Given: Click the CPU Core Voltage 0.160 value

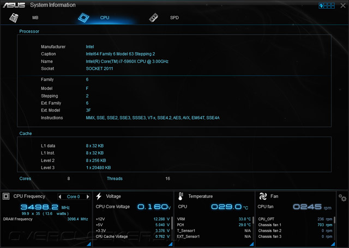Looking at the screenshot, I should tap(154, 207).
